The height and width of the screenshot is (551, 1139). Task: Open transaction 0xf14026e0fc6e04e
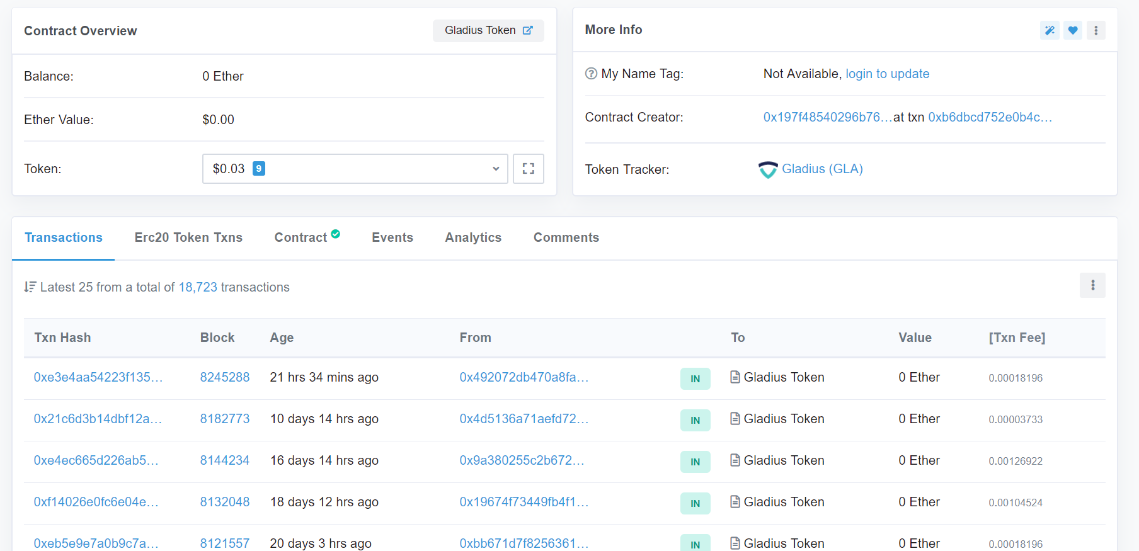tap(96, 502)
